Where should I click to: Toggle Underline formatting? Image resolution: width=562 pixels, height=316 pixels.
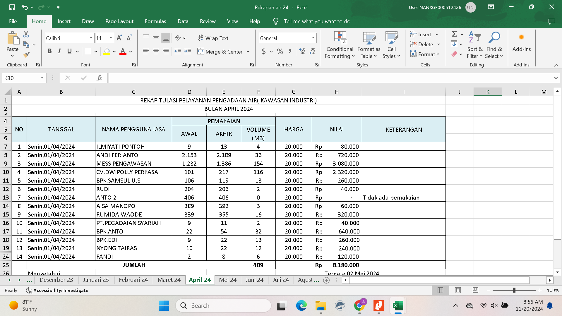coord(69,51)
